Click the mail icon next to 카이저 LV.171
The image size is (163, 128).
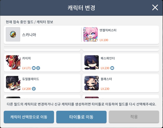34,68
